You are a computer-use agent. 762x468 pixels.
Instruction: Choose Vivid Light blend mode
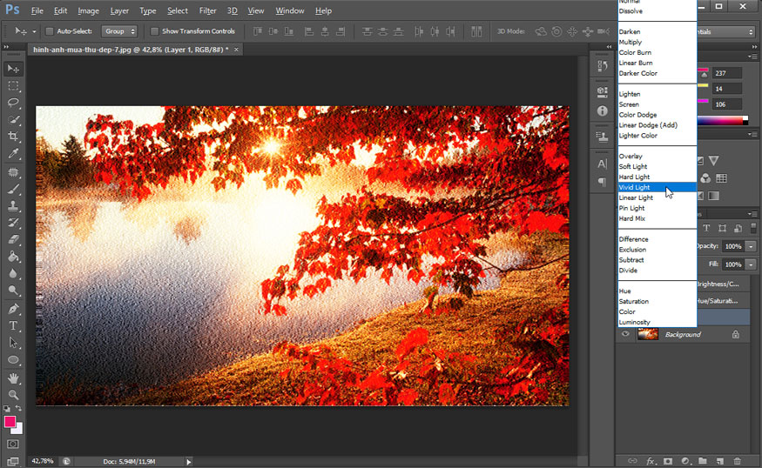pyautogui.click(x=657, y=187)
